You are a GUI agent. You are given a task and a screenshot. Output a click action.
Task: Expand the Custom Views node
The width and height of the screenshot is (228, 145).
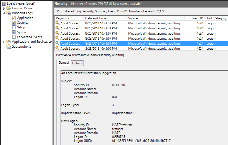pyautogui.click(x=4, y=8)
